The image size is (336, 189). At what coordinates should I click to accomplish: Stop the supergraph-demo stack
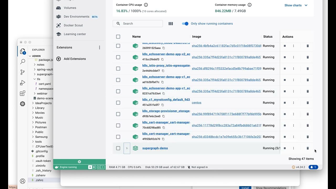(x=285, y=148)
